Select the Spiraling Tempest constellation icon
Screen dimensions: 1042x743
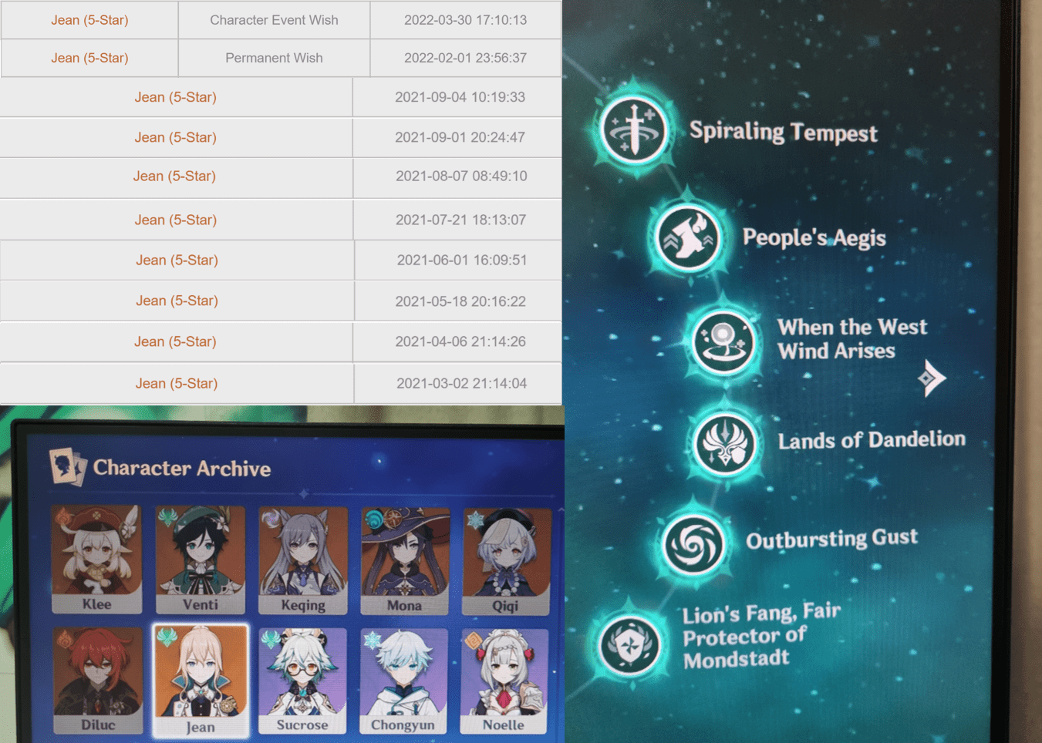(634, 129)
